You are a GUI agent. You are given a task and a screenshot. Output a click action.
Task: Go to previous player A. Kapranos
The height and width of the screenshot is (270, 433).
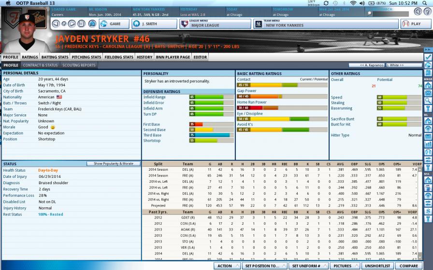(367, 65)
